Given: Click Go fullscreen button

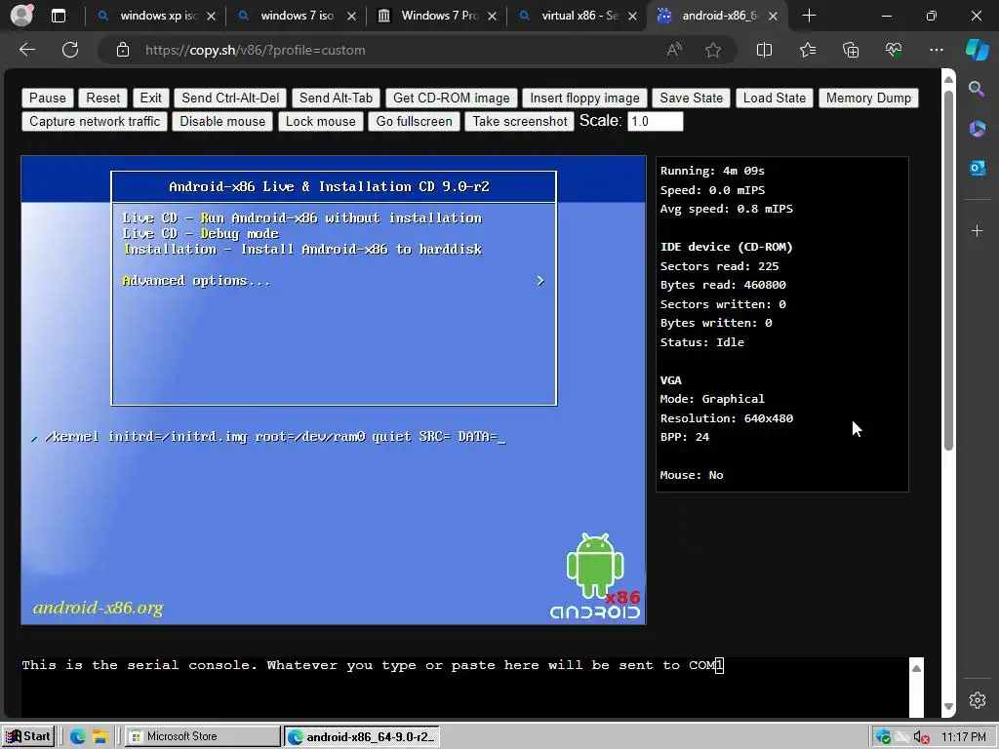Looking at the screenshot, I should [414, 122].
